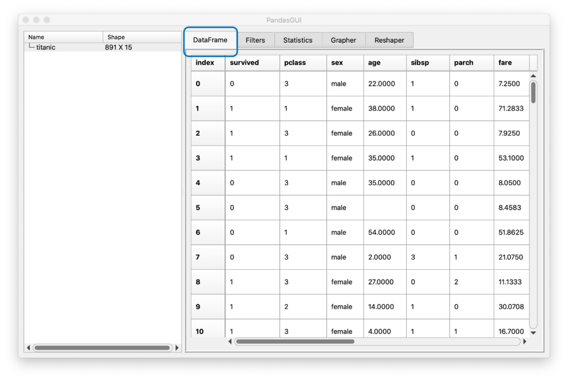This screenshot has height=380, width=568.
Task: Open the Statistics tab
Action: [x=298, y=40]
